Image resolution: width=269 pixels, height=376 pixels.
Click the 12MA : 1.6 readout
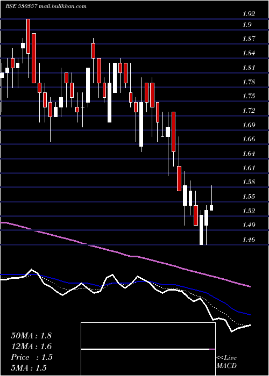(x=31, y=346)
